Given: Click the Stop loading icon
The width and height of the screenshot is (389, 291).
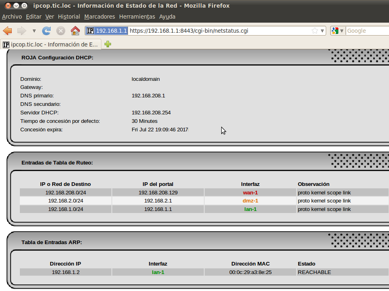Looking at the screenshot, I should click(60, 31).
